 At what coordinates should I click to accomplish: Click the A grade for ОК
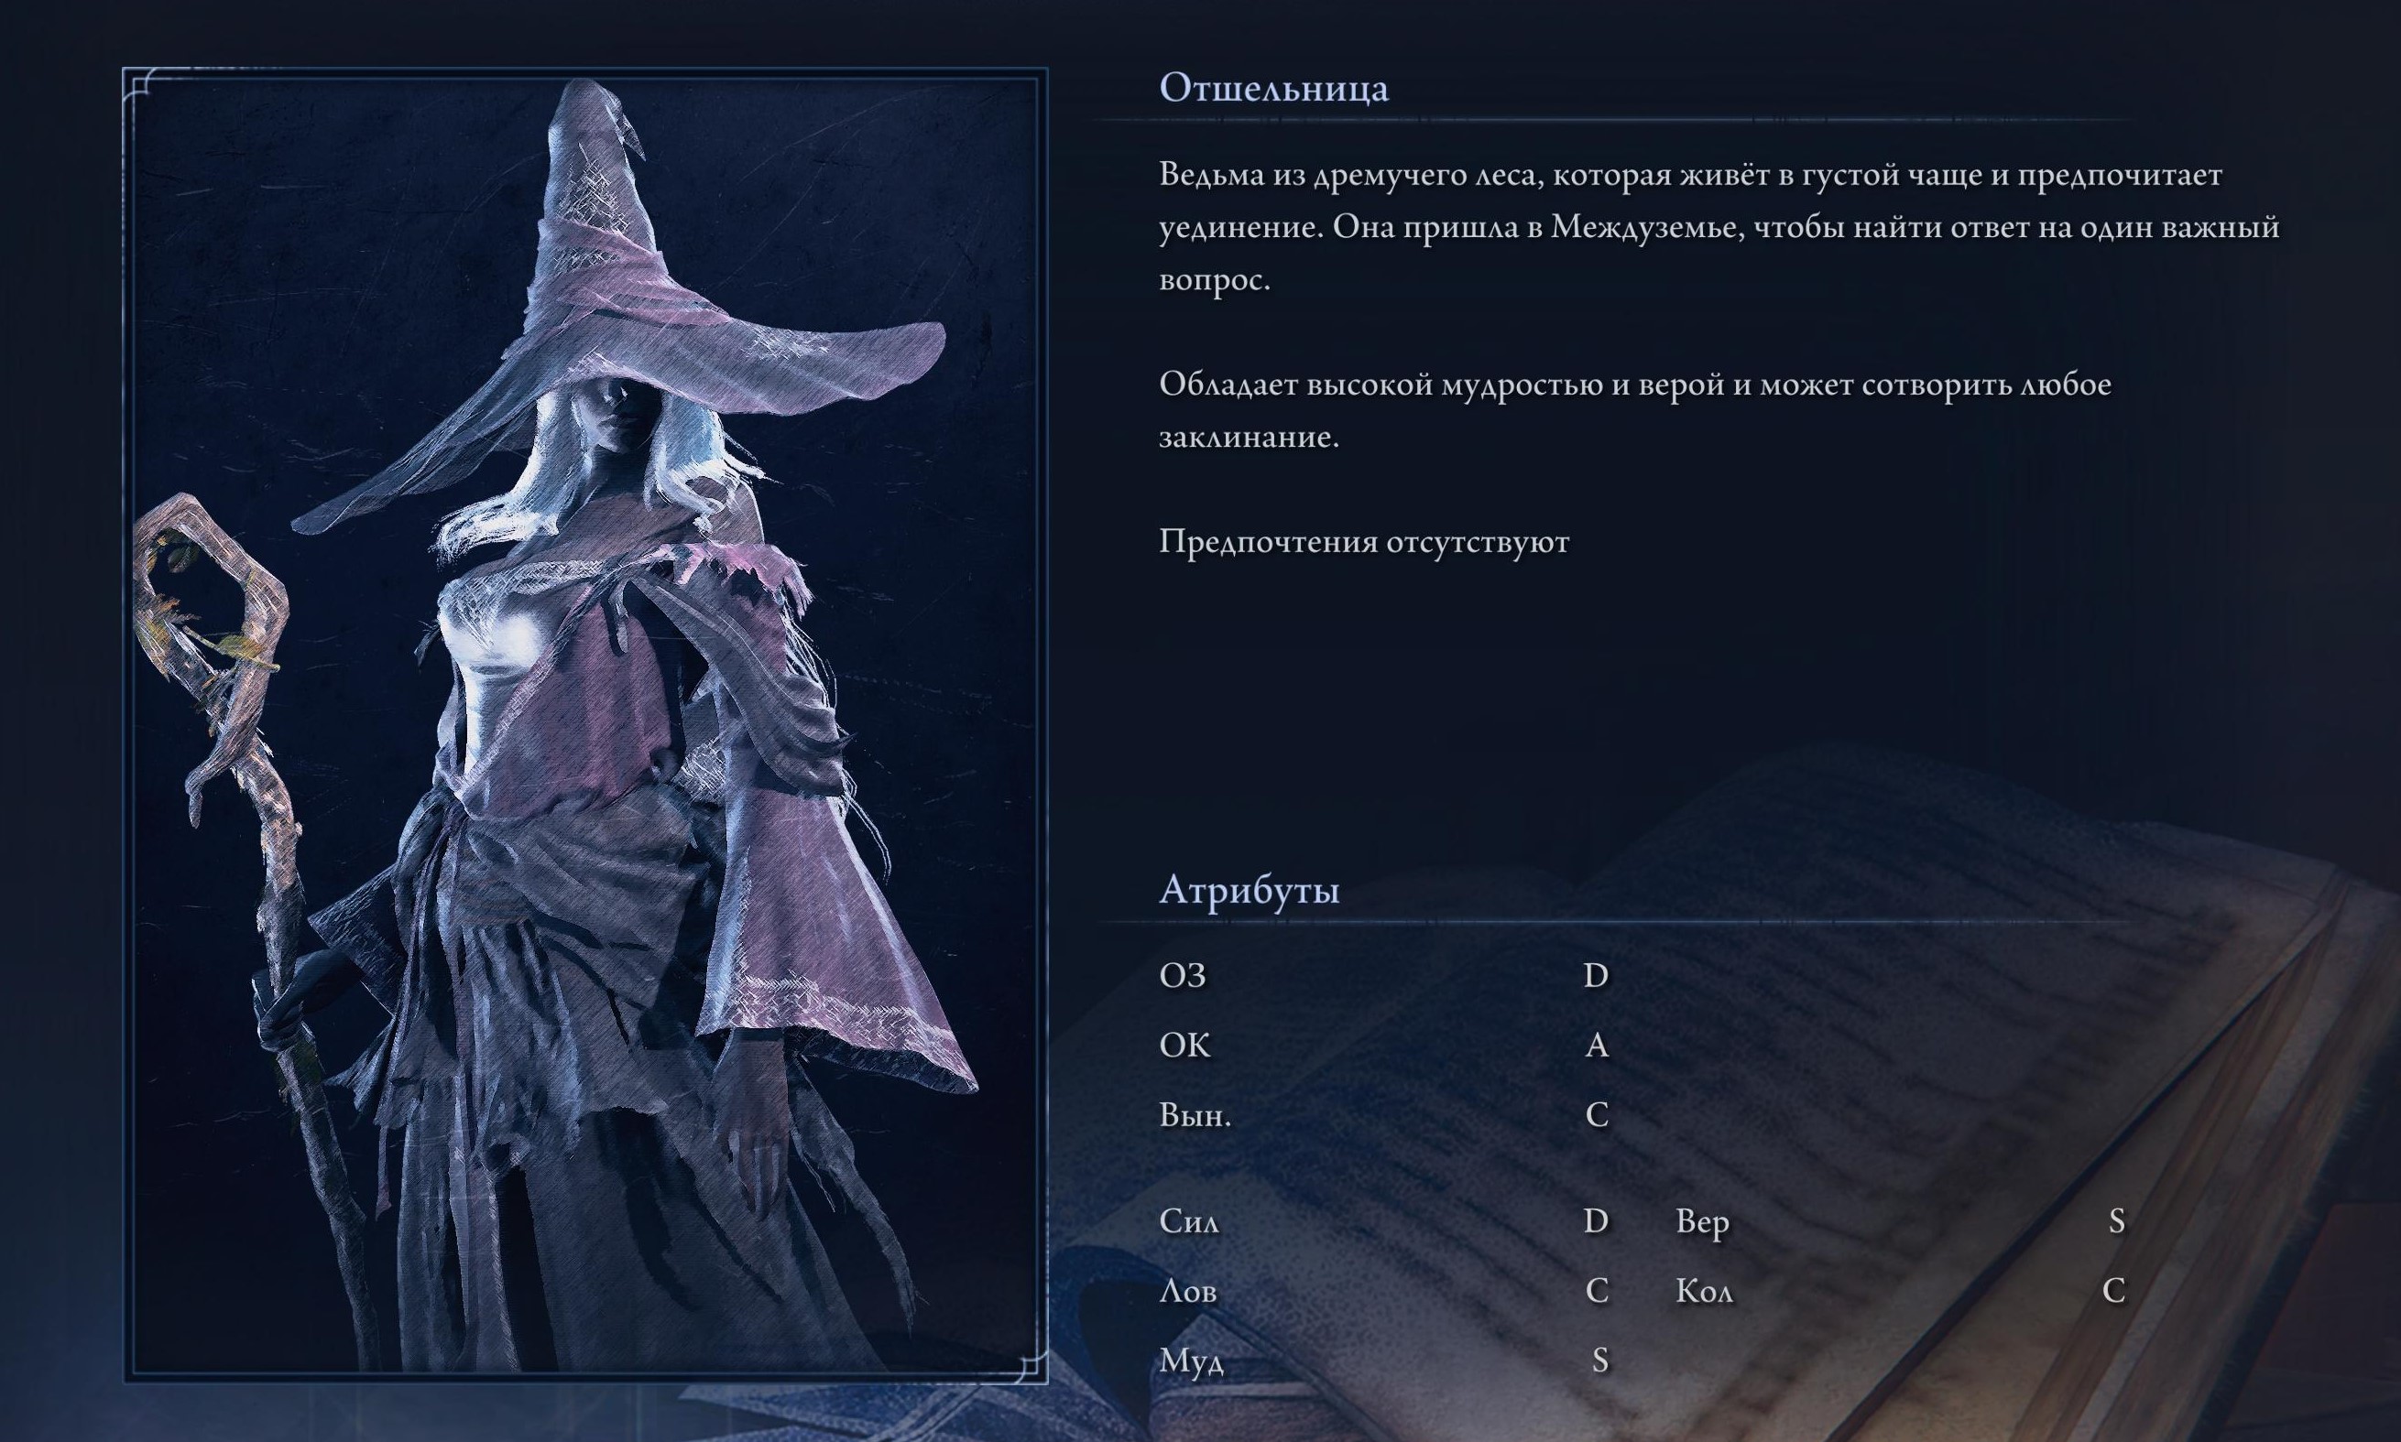point(1596,1046)
